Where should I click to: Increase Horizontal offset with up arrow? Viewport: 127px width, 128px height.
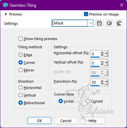[102, 53]
